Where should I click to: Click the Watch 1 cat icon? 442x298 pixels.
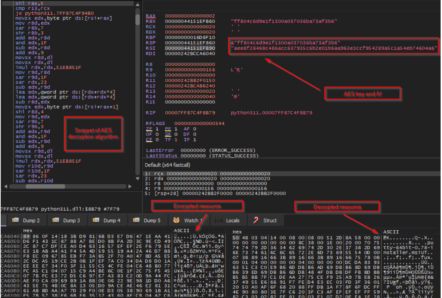coord(177,221)
